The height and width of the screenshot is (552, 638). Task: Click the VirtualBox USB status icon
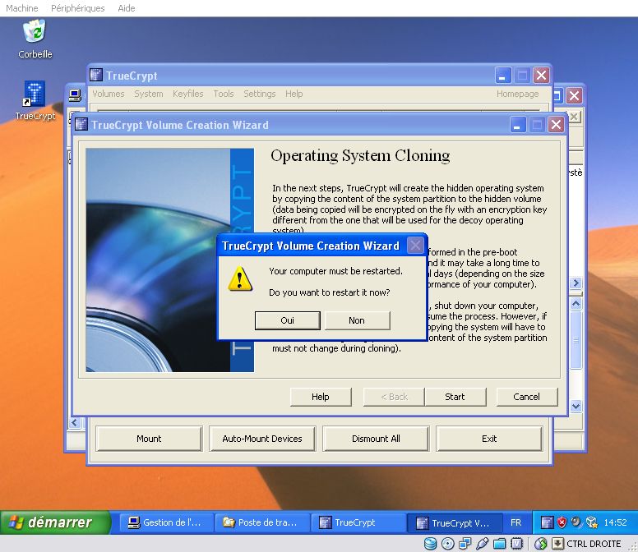click(482, 544)
